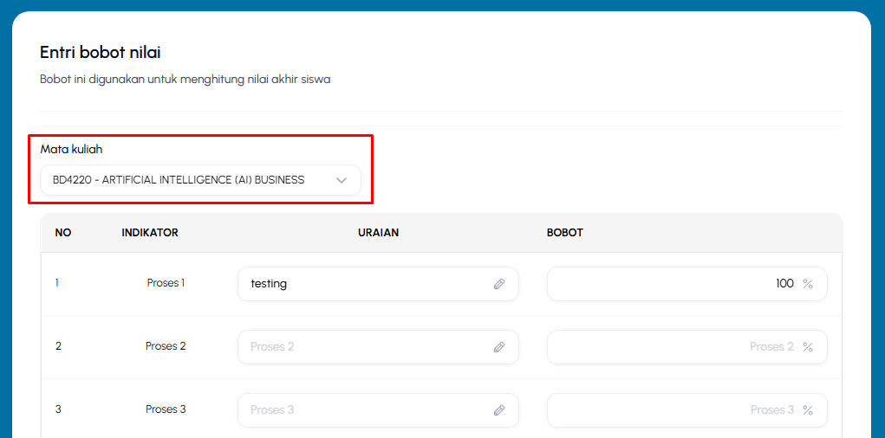
Task: Click row number 3 in the table
Action: point(58,409)
